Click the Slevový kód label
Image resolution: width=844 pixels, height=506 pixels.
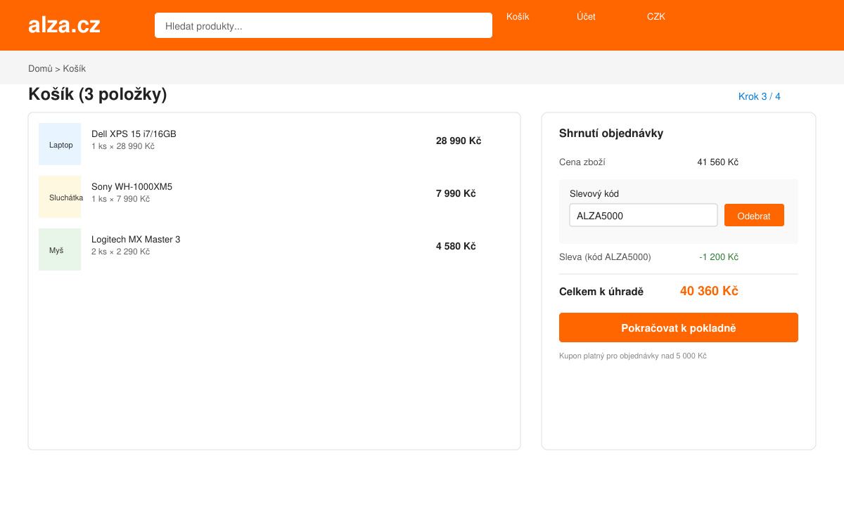[594, 193]
